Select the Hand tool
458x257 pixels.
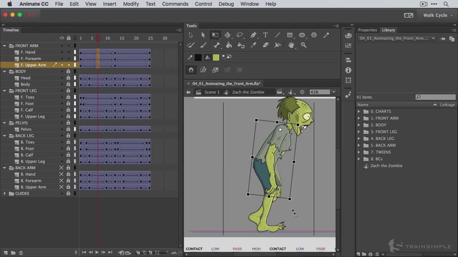tap(291, 45)
